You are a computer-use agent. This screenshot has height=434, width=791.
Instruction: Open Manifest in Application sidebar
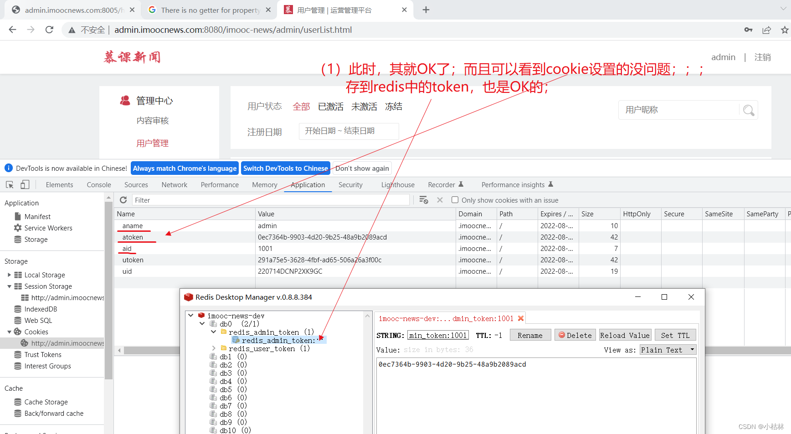(x=37, y=217)
